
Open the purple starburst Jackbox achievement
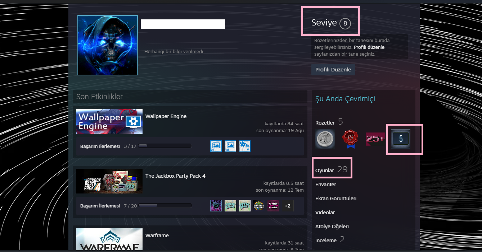216,206
